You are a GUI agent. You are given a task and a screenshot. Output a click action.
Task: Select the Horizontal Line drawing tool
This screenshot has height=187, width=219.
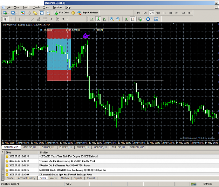(26, 19)
